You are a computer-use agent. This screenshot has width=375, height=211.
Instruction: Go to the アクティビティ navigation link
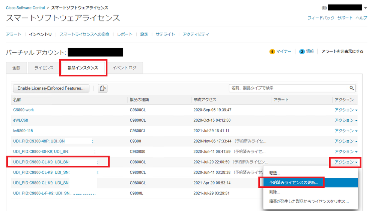coord(196,34)
